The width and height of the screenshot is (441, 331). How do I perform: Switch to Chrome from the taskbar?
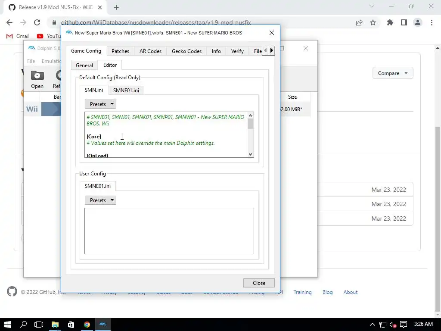tap(87, 325)
